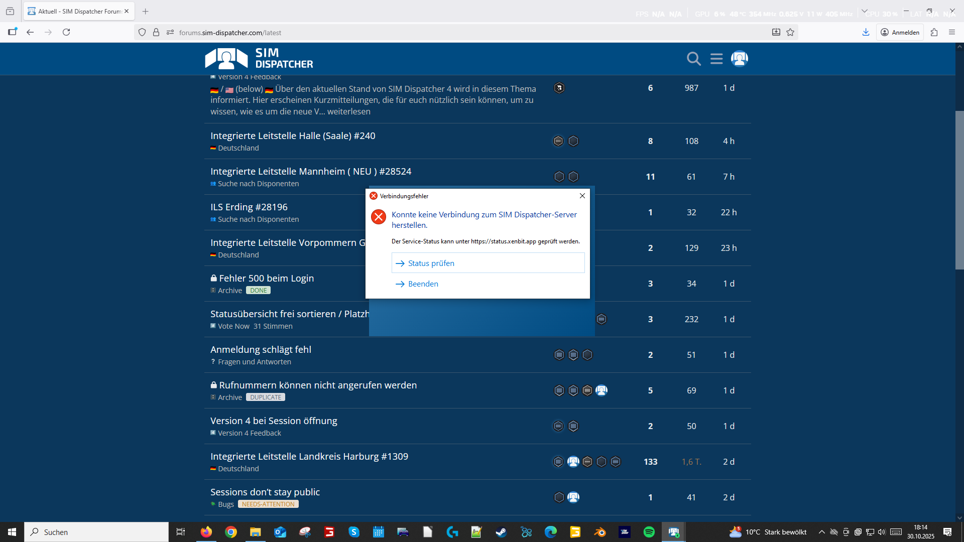
Task: Open the Windows Start menu
Action: point(12,532)
